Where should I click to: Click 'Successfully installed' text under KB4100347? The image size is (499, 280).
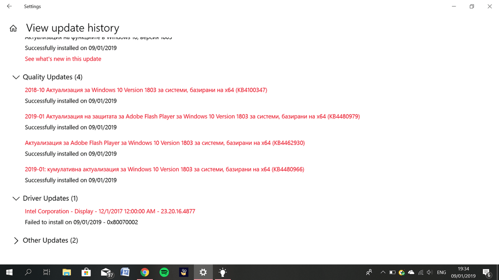pos(70,101)
